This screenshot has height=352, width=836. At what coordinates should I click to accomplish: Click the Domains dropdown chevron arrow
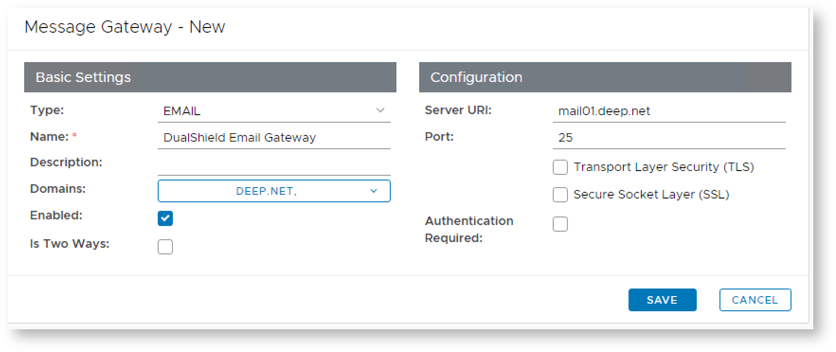[374, 191]
